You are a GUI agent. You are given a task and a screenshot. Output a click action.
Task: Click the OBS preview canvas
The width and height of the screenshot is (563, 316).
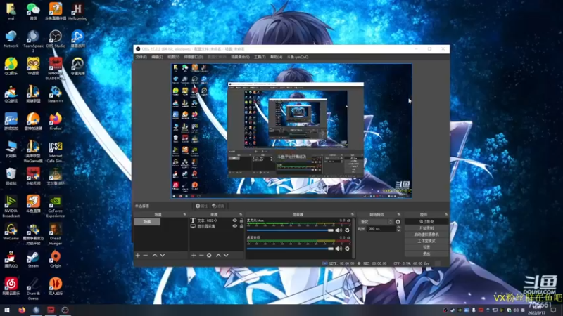coord(291,131)
